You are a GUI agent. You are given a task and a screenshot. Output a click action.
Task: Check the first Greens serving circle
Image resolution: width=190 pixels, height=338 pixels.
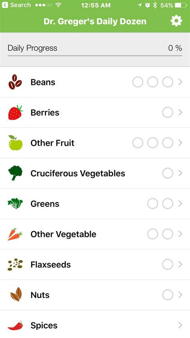[x=152, y=204]
